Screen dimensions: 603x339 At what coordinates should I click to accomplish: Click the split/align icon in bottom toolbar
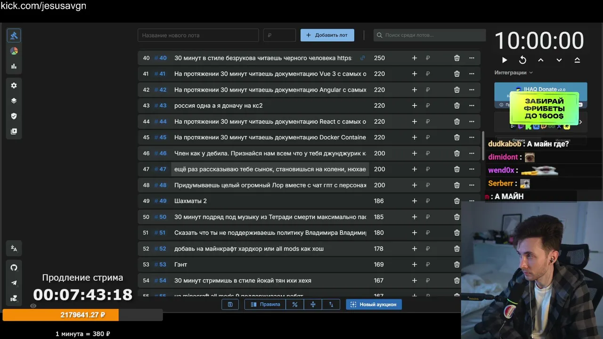tap(313, 305)
